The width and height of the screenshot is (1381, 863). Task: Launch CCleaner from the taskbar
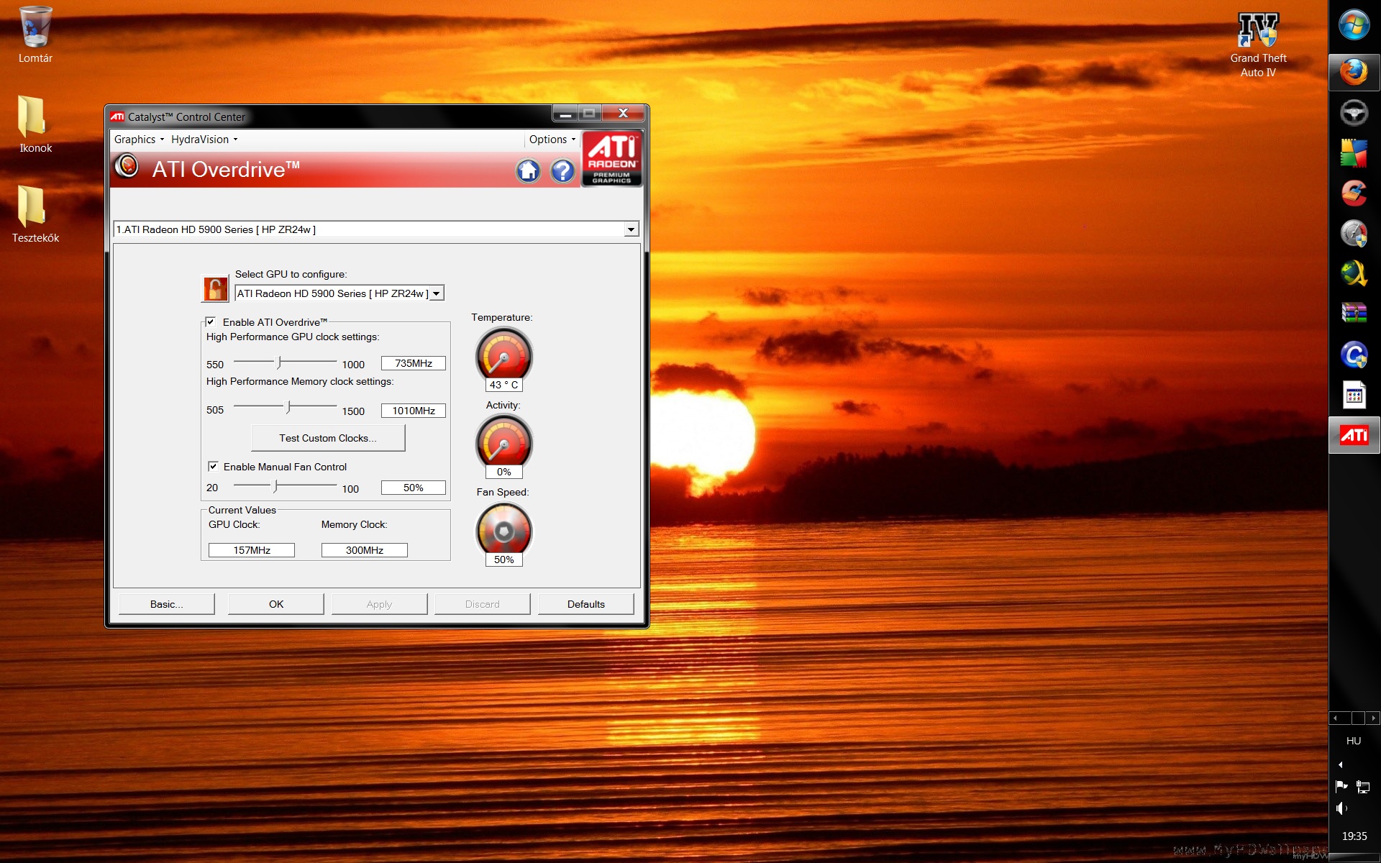pos(1354,193)
